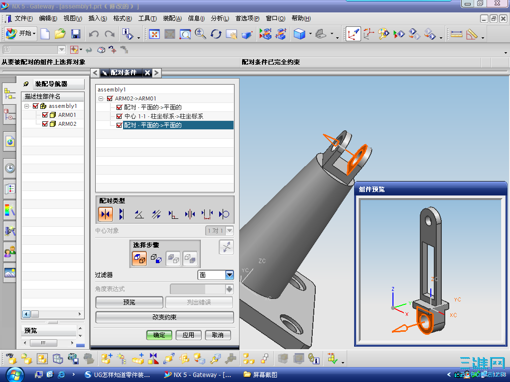Click the Save icon in toolbar
The height and width of the screenshot is (382, 510).
[x=76, y=34]
